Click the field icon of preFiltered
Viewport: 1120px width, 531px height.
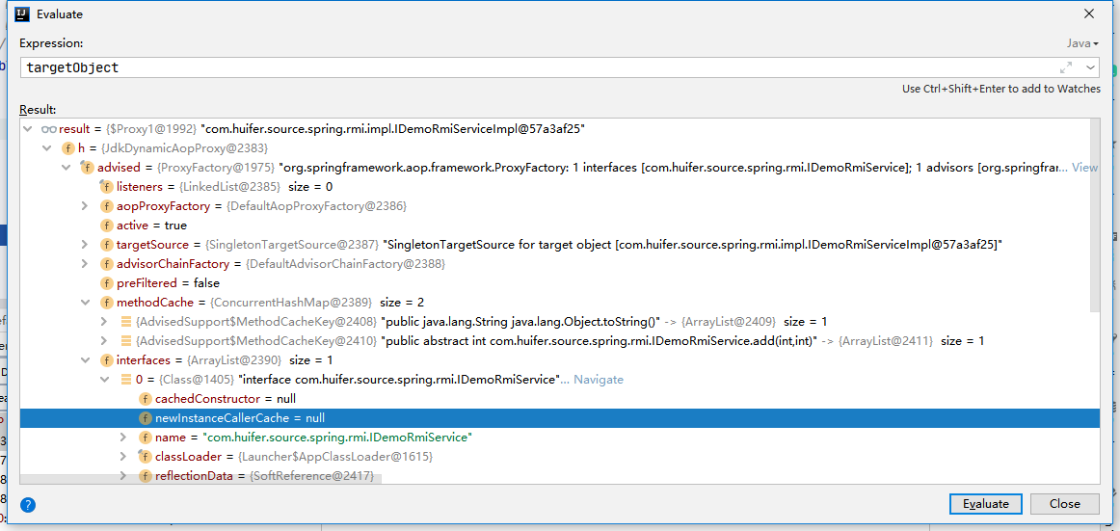106,283
